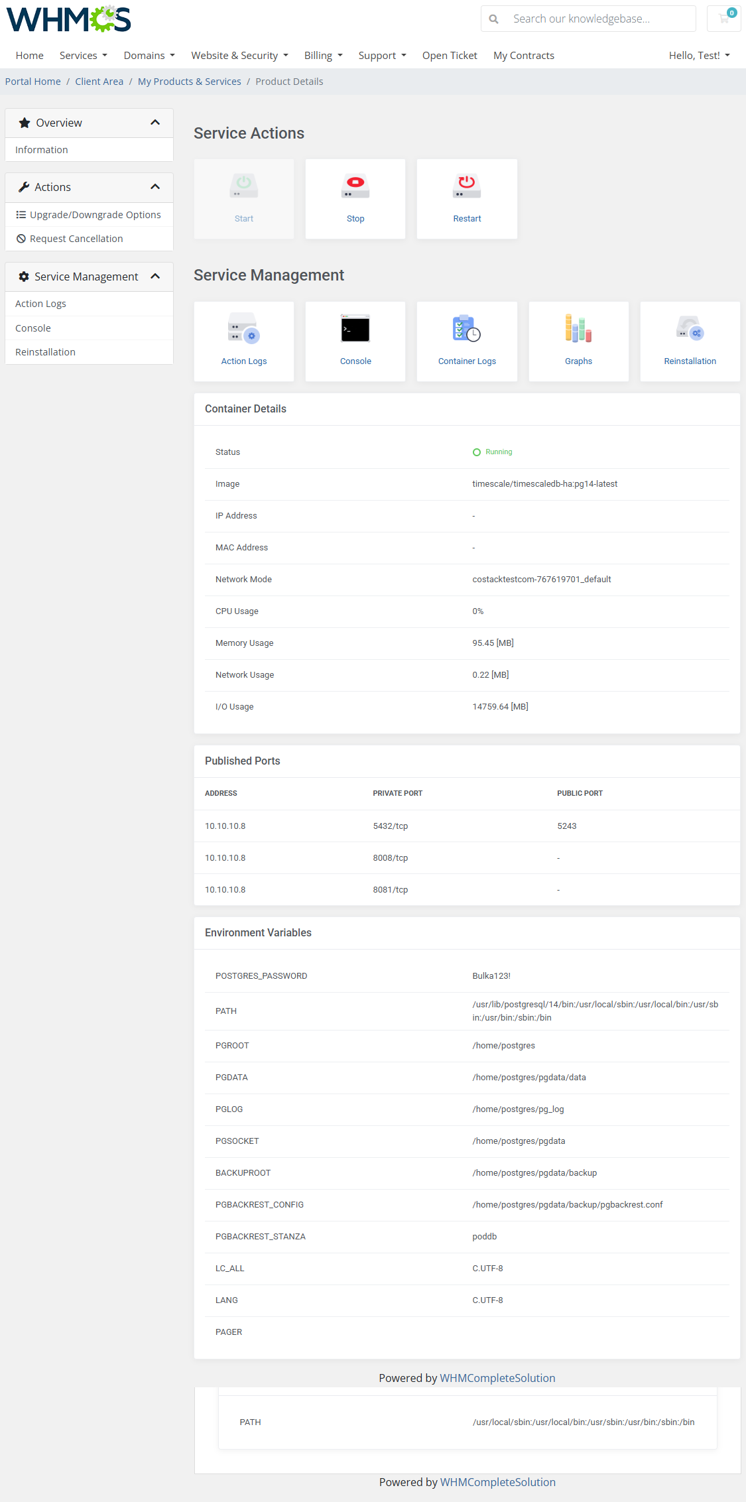Collapse the Service Management panel chevron
746x1502 pixels.
(155, 277)
